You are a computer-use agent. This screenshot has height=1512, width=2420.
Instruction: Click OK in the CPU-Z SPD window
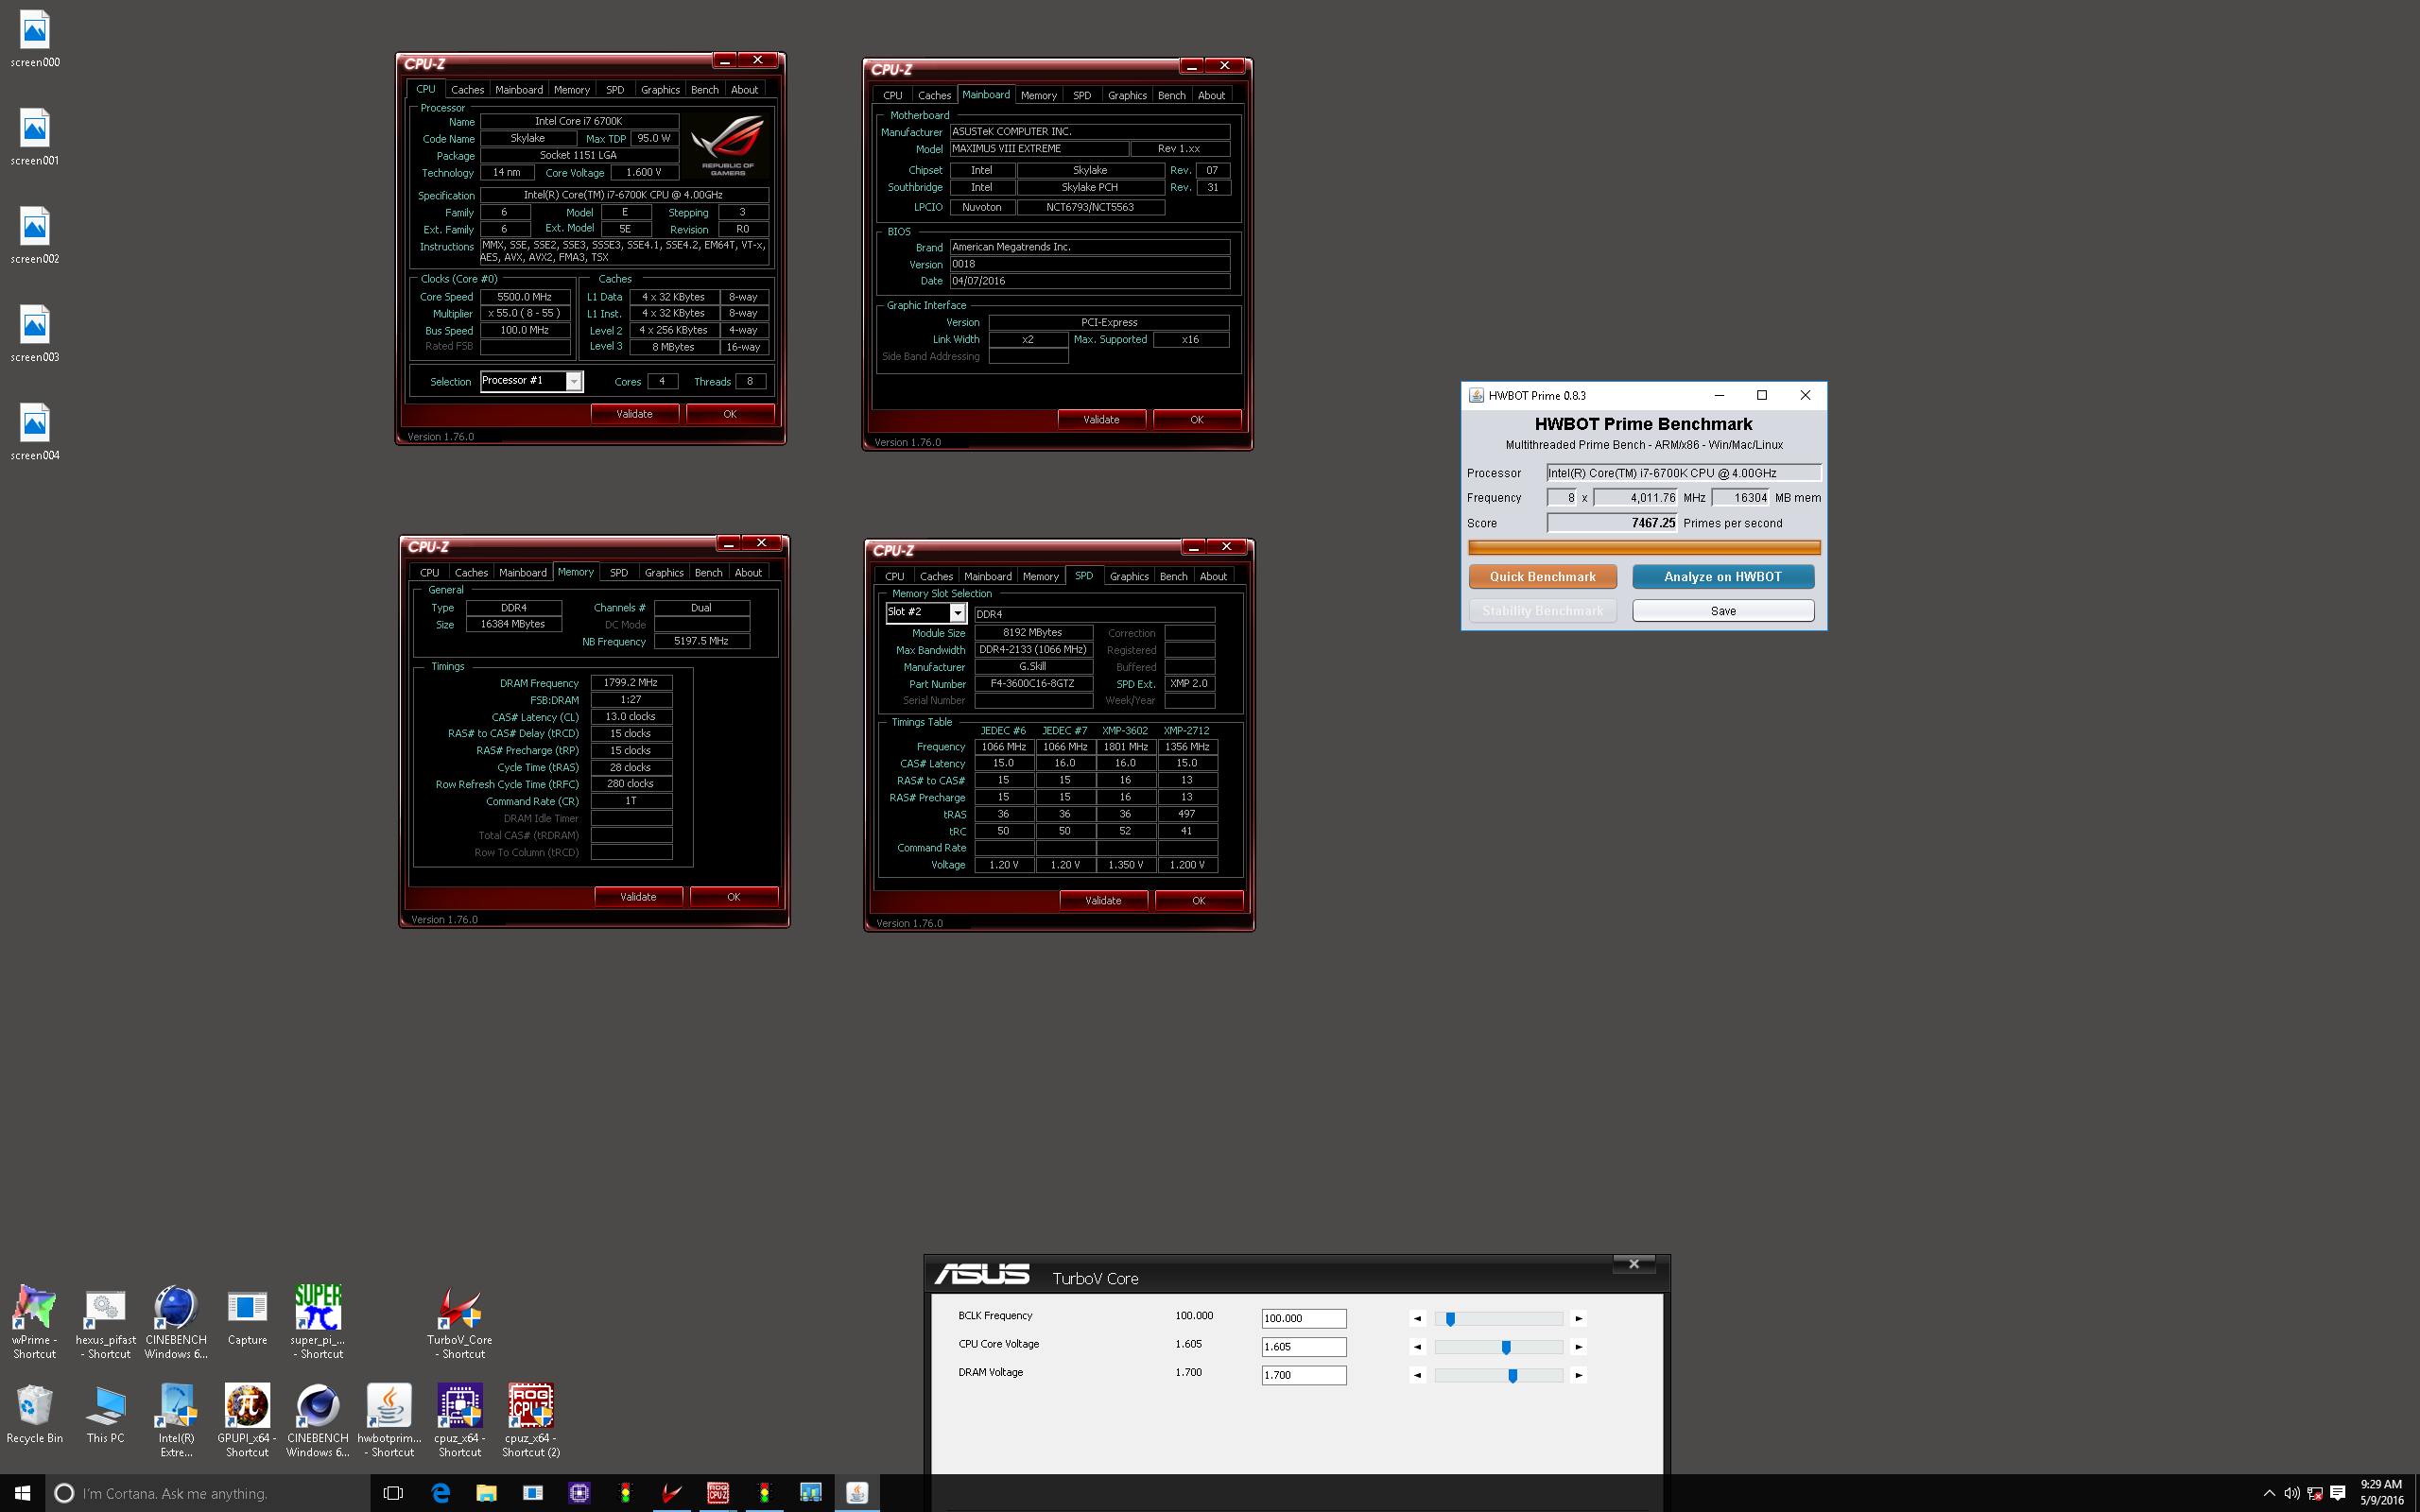[x=1199, y=901]
